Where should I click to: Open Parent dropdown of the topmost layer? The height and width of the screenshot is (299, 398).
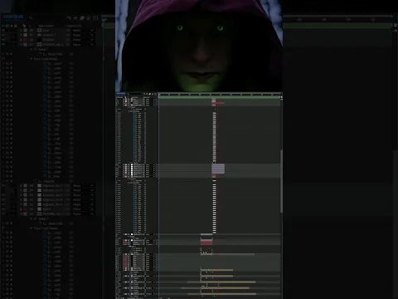tap(84, 30)
